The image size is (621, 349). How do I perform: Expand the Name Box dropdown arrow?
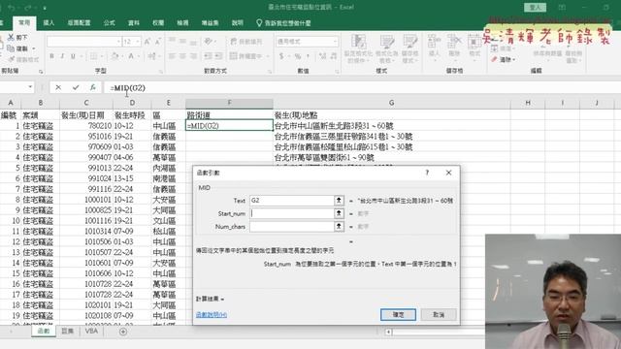(x=30, y=87)
